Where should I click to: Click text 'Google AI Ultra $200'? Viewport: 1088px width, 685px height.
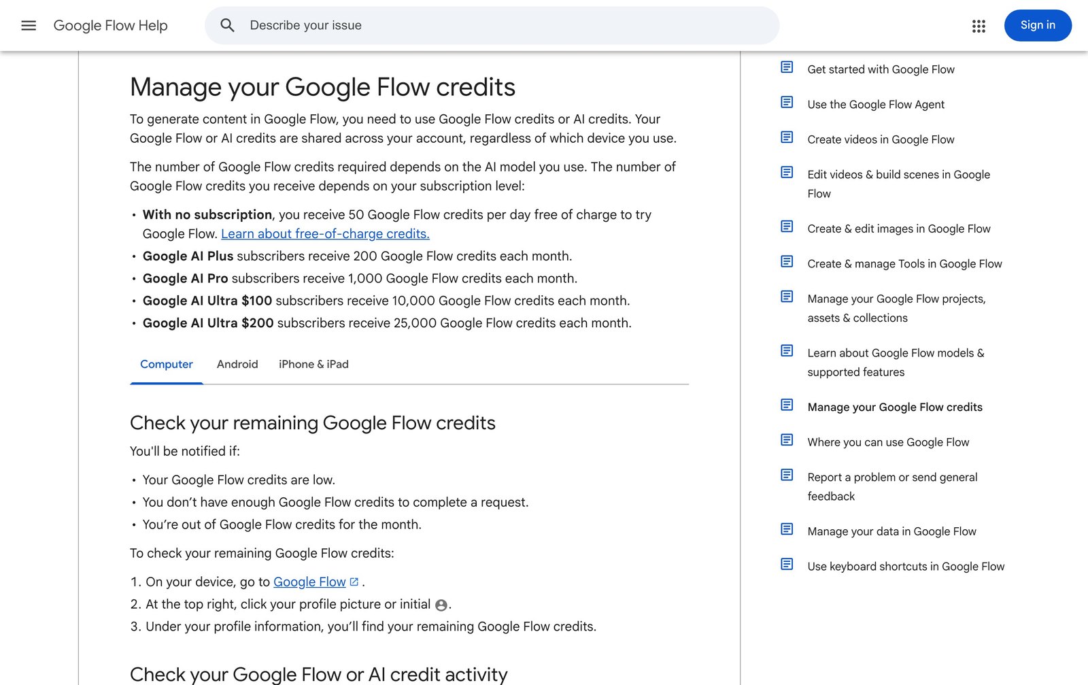click(208, 323)
